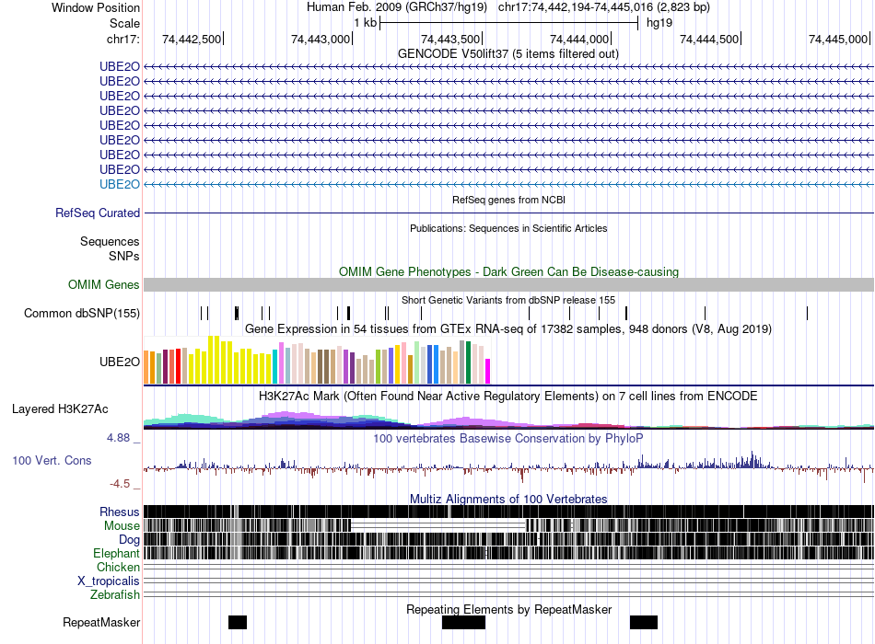This screenshot has height=644, width=875.
Task: Click the Dog alignment label
Action: 129,540
